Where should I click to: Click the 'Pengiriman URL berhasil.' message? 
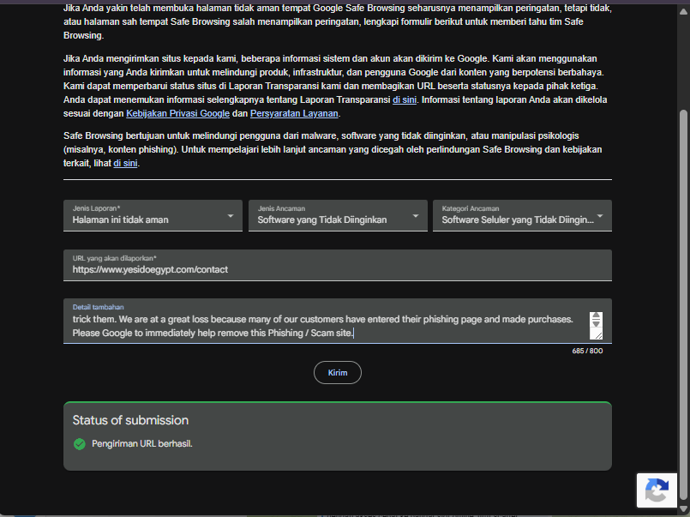tap(141, 444)
